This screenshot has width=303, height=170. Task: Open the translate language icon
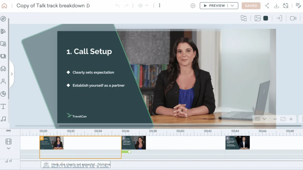[286, 6]
